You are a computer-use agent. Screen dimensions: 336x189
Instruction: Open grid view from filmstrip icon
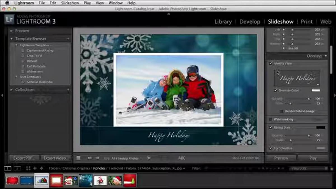coord(28,168)
